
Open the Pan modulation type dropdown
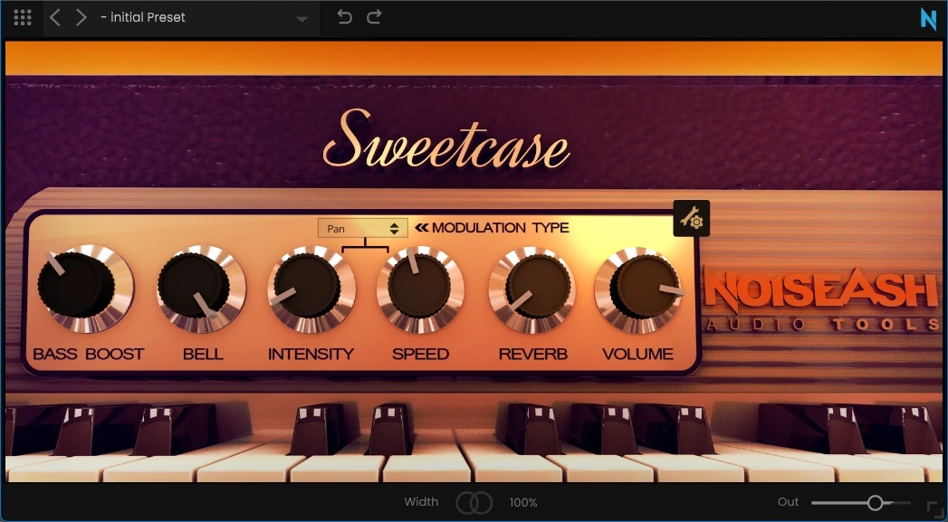tap(363, 228)
